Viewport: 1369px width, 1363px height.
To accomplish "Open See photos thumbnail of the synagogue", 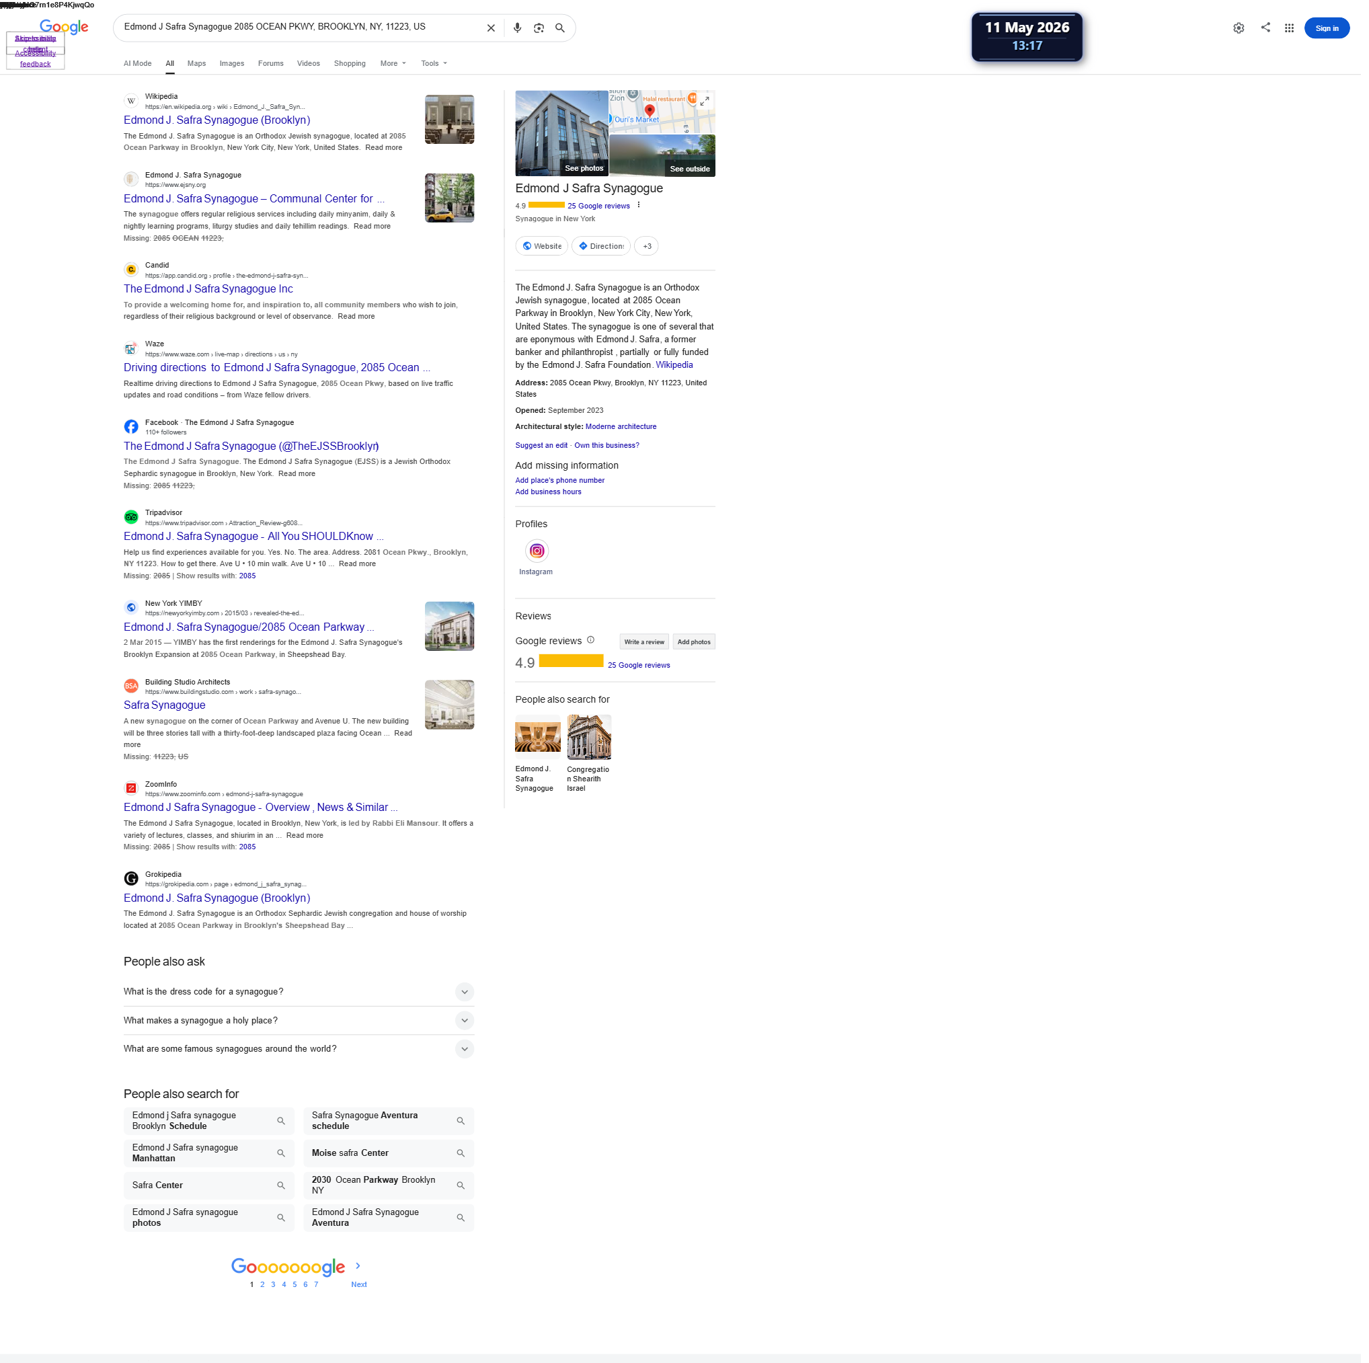I will [x=565, y=134].
